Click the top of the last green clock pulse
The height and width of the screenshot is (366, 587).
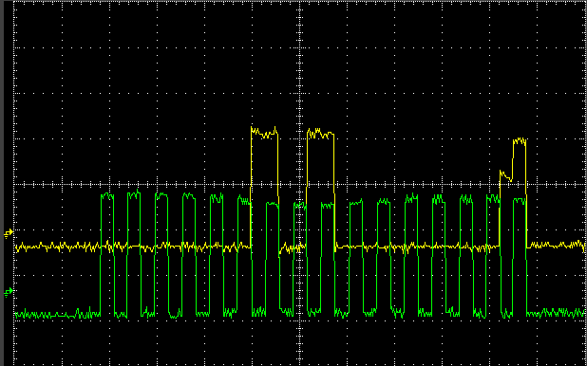520,201
